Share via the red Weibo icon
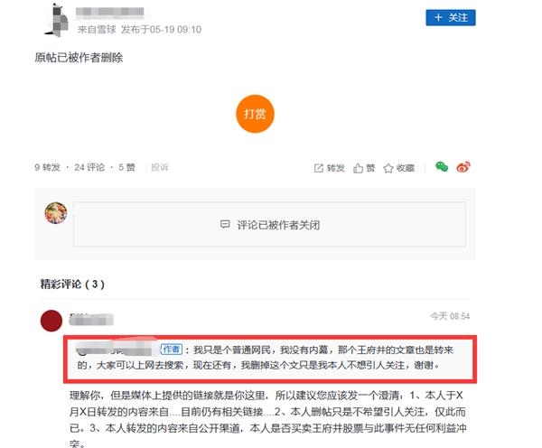This screenshot has width=542, height=448. [x=463, y=167]
